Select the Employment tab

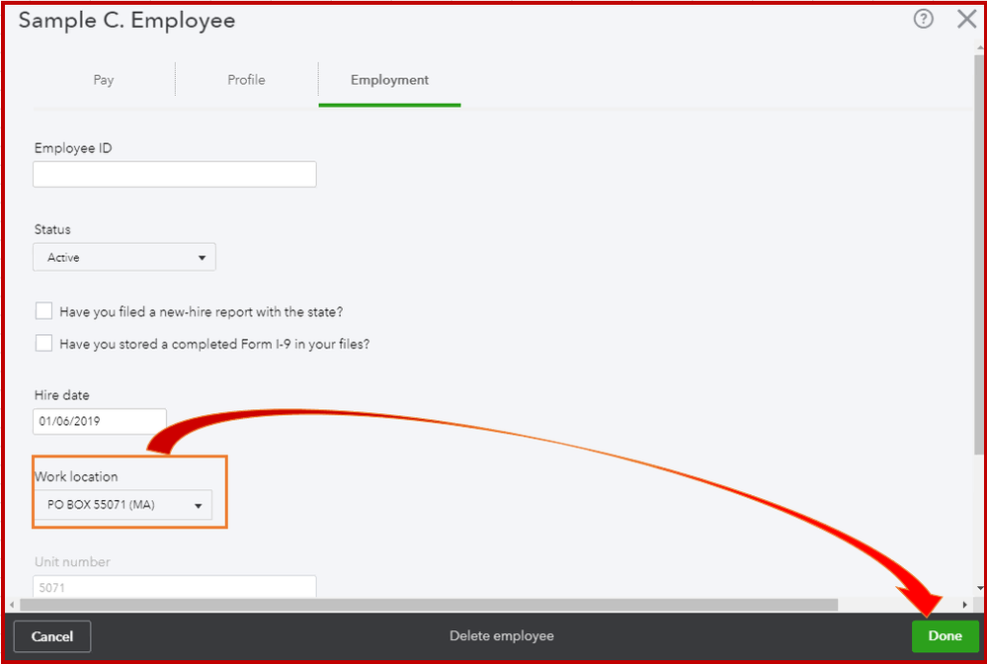tap(388, 80)
